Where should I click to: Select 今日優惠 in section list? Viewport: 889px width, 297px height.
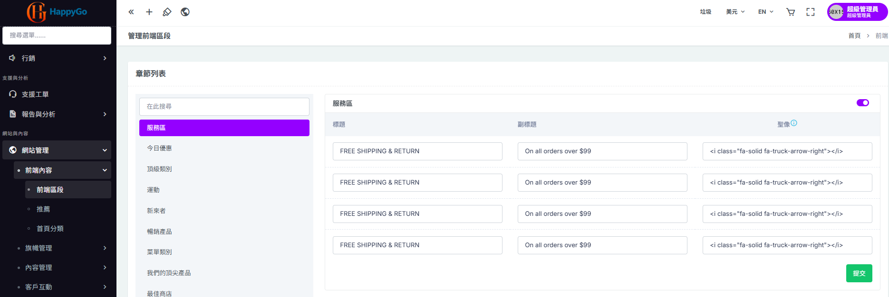pos(159,148)
